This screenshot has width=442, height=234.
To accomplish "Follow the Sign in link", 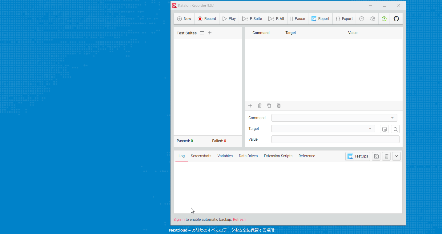I will [x=179, y=220].
